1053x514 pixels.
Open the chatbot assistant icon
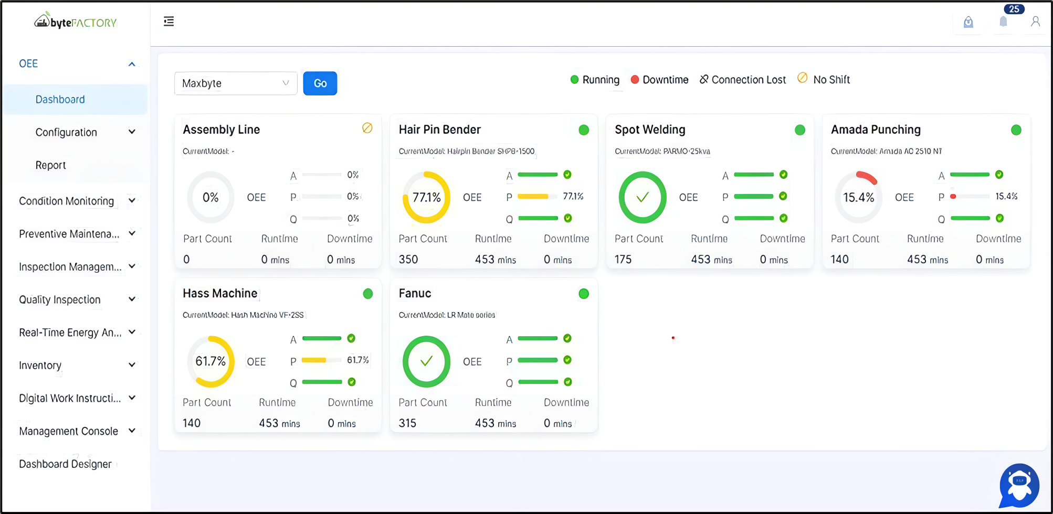click(x=1019, y=485)
